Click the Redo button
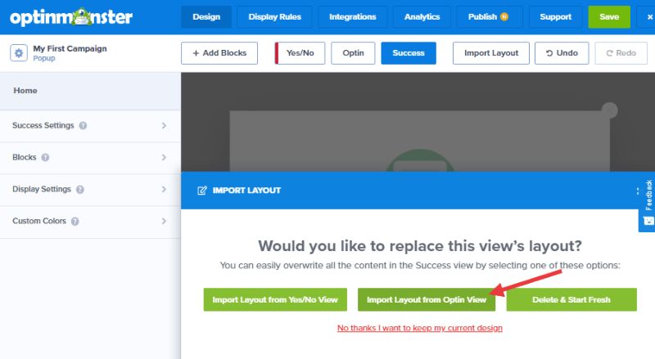Viewport: 655px width, 359px height. [621, 53]
